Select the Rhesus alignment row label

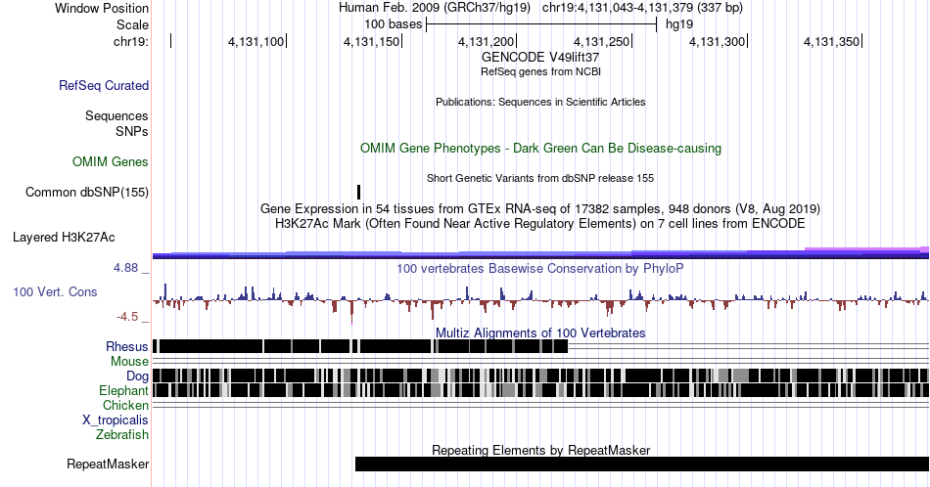[x=127, y=346]
